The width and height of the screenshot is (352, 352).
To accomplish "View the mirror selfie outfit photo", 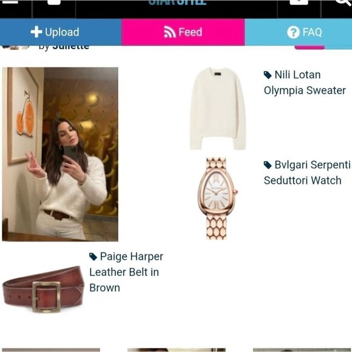I will 60,154.
